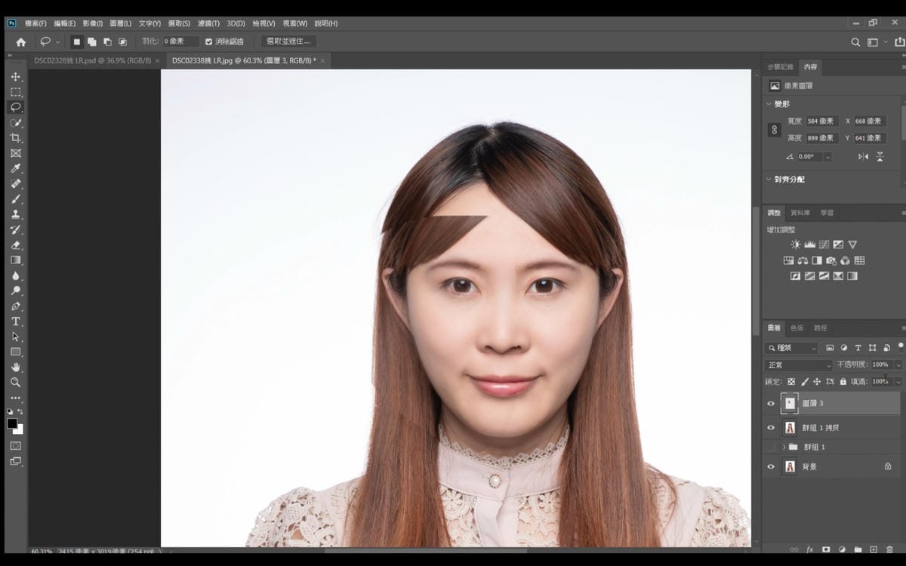Open the blend mode 正常 dropdown

pyautogui.click(x=799, y=365)
